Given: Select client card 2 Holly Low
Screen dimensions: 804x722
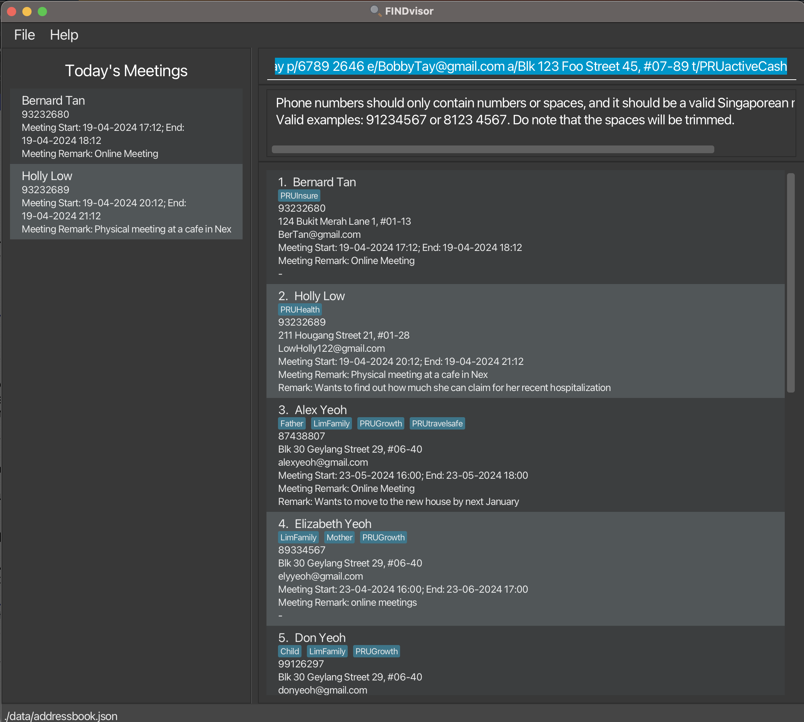Looking at the screenshot, I should 524,341.
